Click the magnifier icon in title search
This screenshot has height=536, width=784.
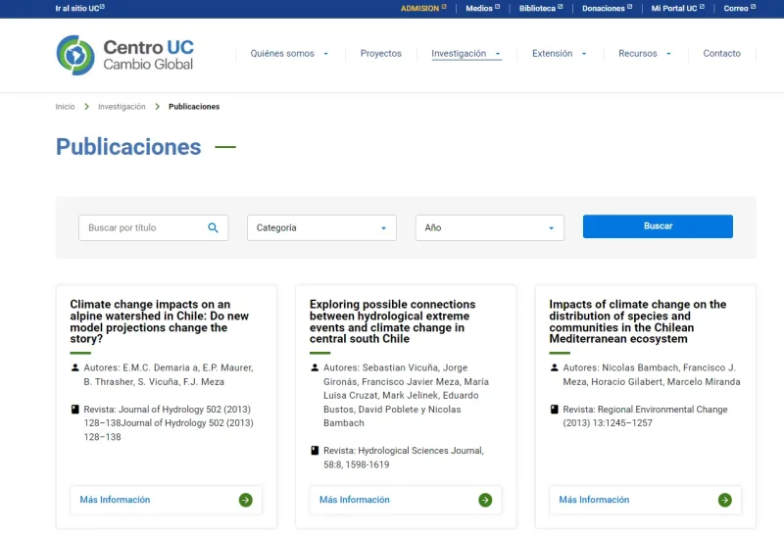[x=213, y=228]
